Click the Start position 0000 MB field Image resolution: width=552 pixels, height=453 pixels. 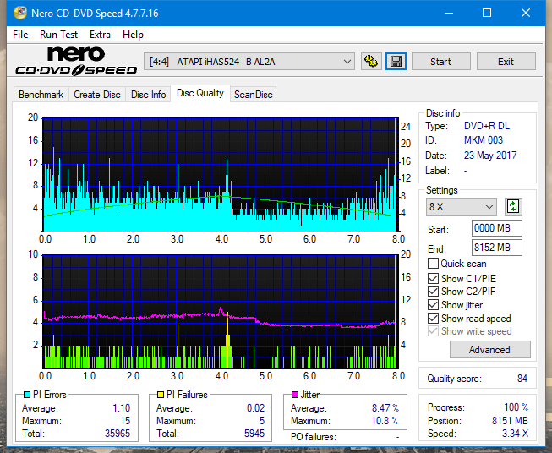(x=496, y=228)
